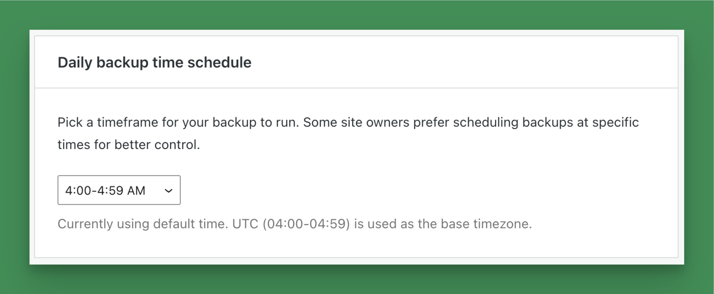714x294 pixels.
Task: Click the word "backup" in the heading
Action: pyautogui.click(x=122, y=62)
